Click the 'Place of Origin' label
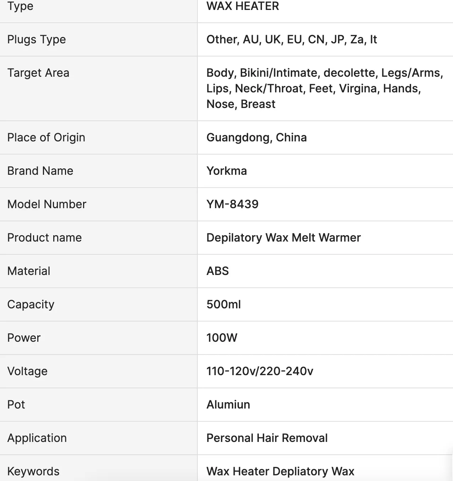Image resolution: width=453 pixels, height=481 pixels. point(46,137)
